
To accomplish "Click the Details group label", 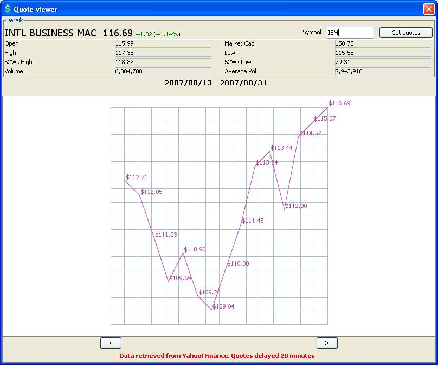I will click(15, 20).
